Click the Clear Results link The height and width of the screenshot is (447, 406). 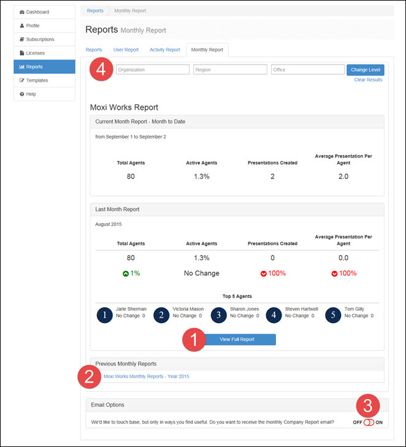tap(368, 80)
